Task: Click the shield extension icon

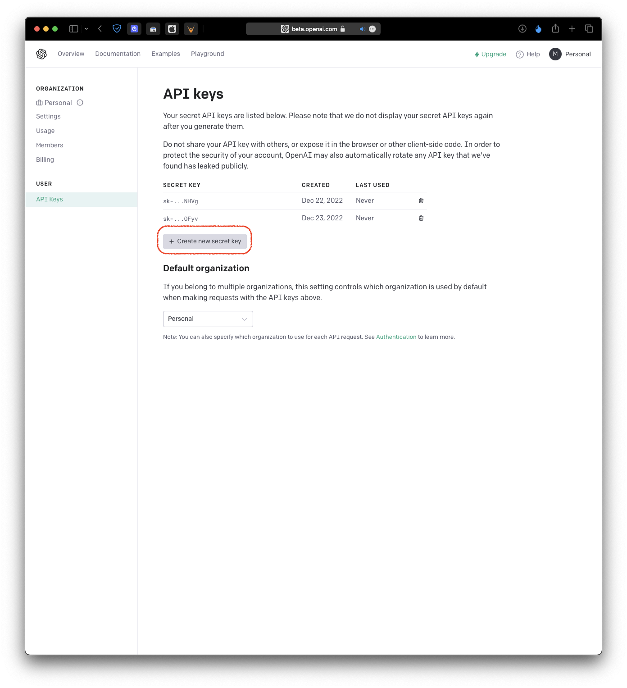Action: pyautogui.click(x=117, y=29)
